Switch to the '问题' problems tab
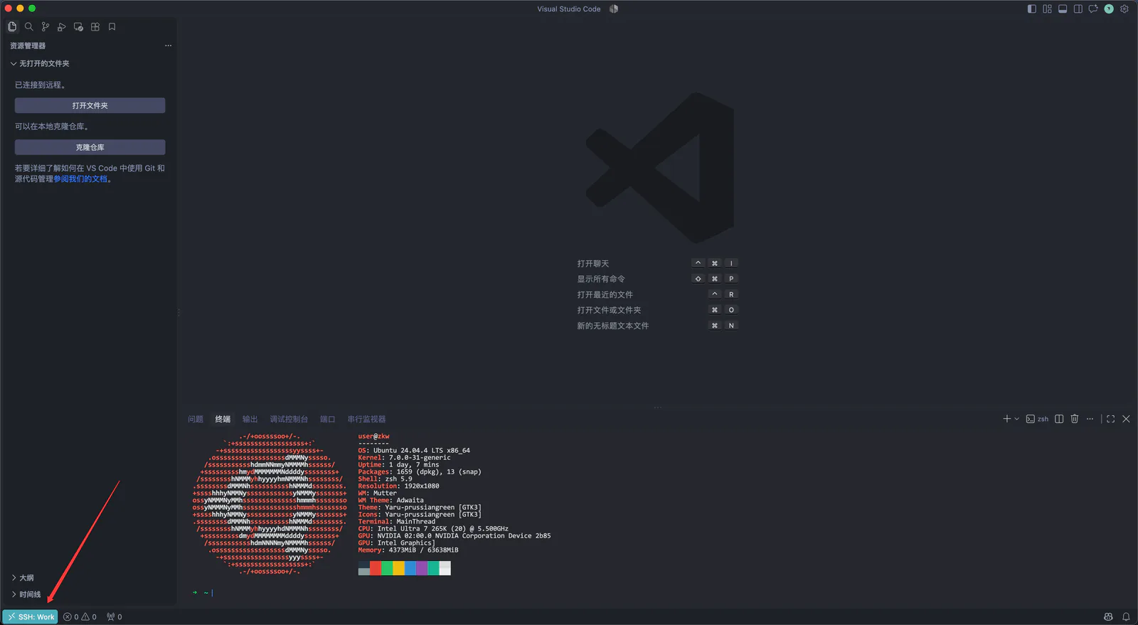 tap(196, 419)
